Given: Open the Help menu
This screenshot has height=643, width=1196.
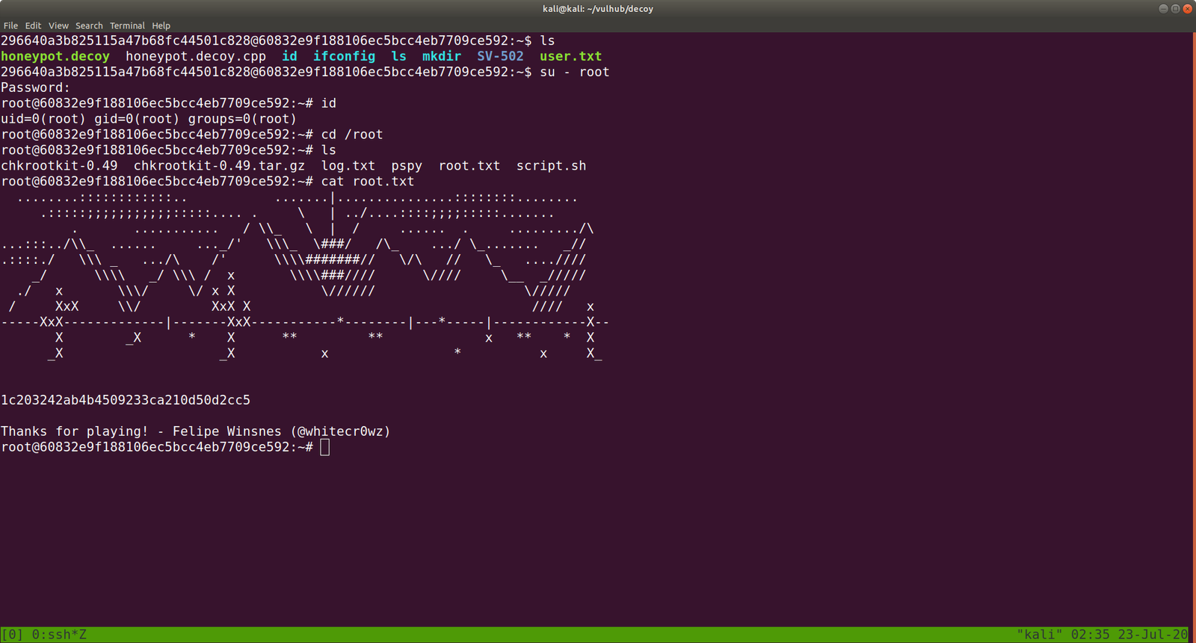Looking at the screenshot, I should [161, 25].
